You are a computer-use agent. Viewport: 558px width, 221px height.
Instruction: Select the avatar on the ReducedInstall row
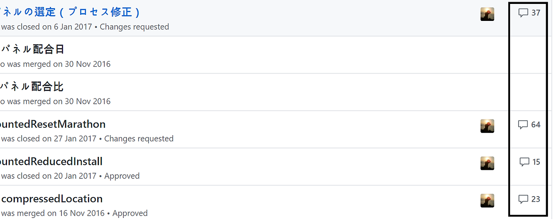487,163
